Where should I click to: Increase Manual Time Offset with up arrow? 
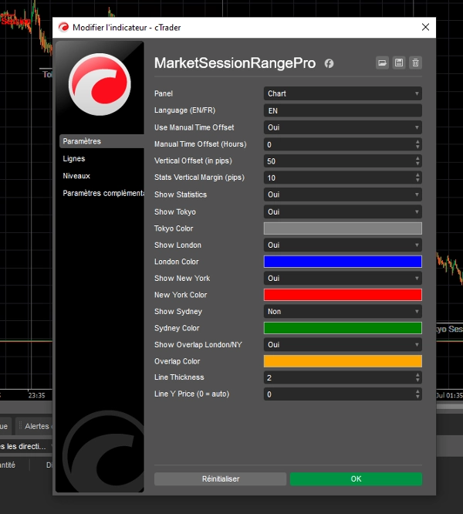[417, 141]
